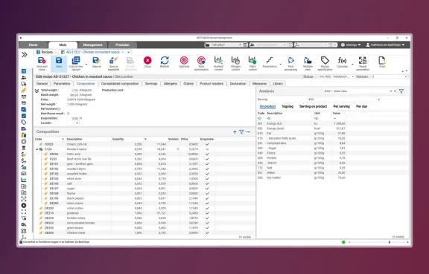Toggle the Evaporate checkbox for Cream row
Viewport: 429px width, 274px height.
[207, 144]
